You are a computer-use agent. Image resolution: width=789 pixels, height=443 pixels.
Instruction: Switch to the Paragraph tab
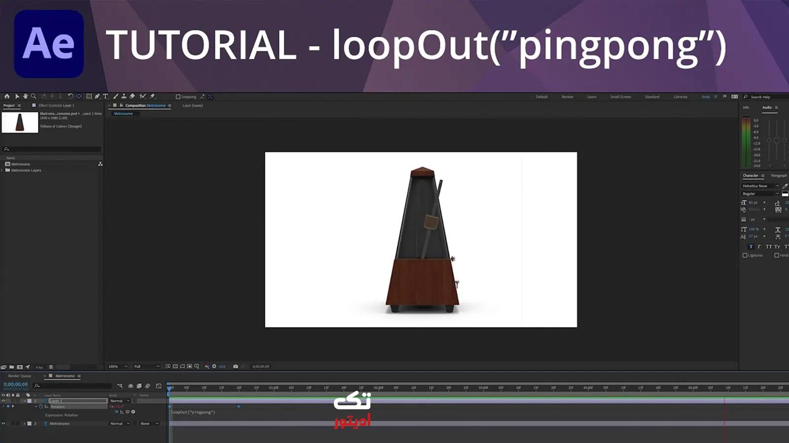click(x=779, y=175)
